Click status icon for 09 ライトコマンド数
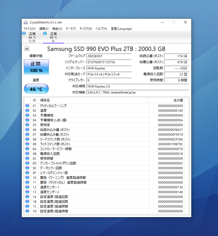The width and height of the screenshot is (218, 236). click(x=27, y=144)
